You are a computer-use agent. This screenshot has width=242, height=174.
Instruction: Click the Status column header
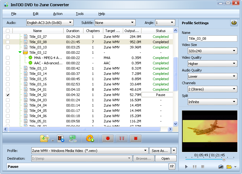point(160,31)
